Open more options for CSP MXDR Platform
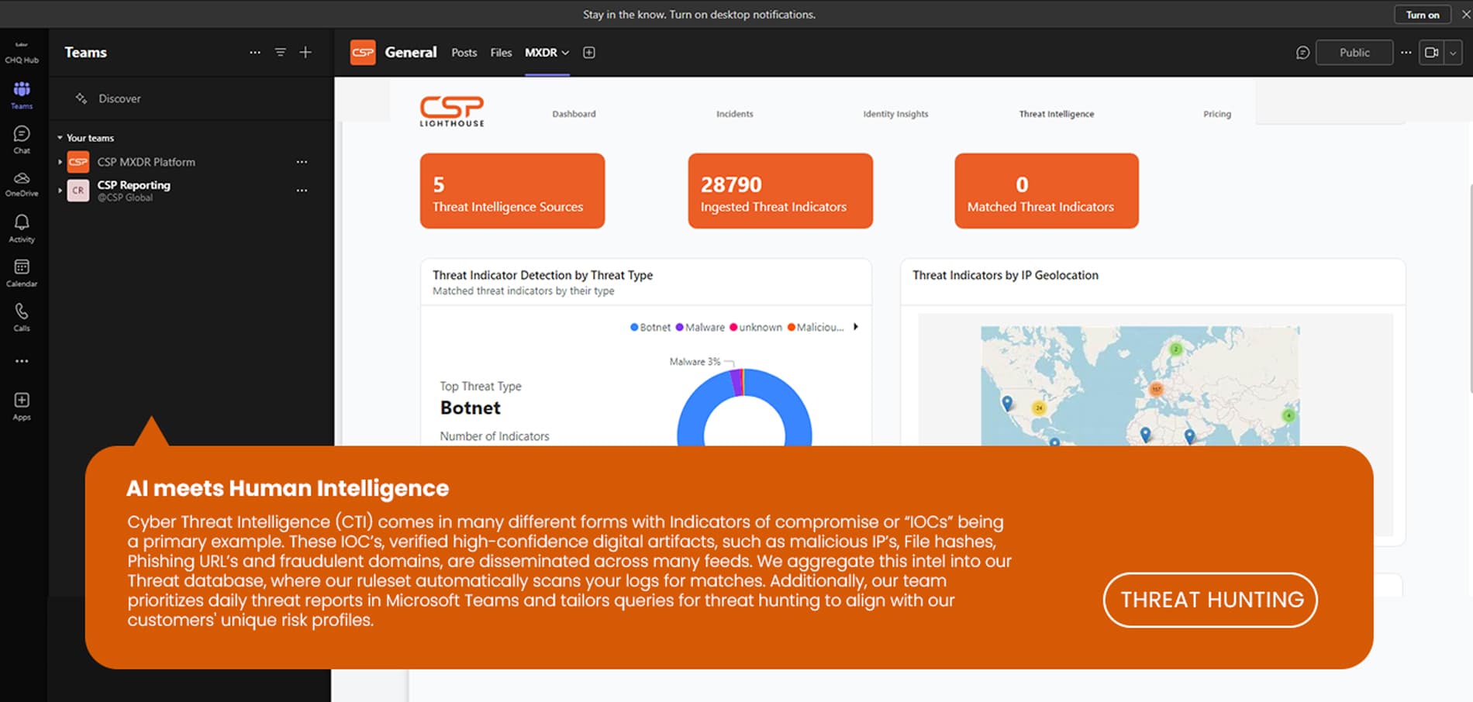This screenshot has height=702, width=1473. [302, 162]
